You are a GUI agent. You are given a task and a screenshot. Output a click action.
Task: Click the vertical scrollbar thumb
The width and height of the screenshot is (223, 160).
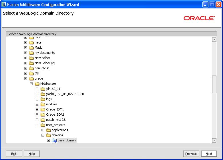click(x=214, y=84)
